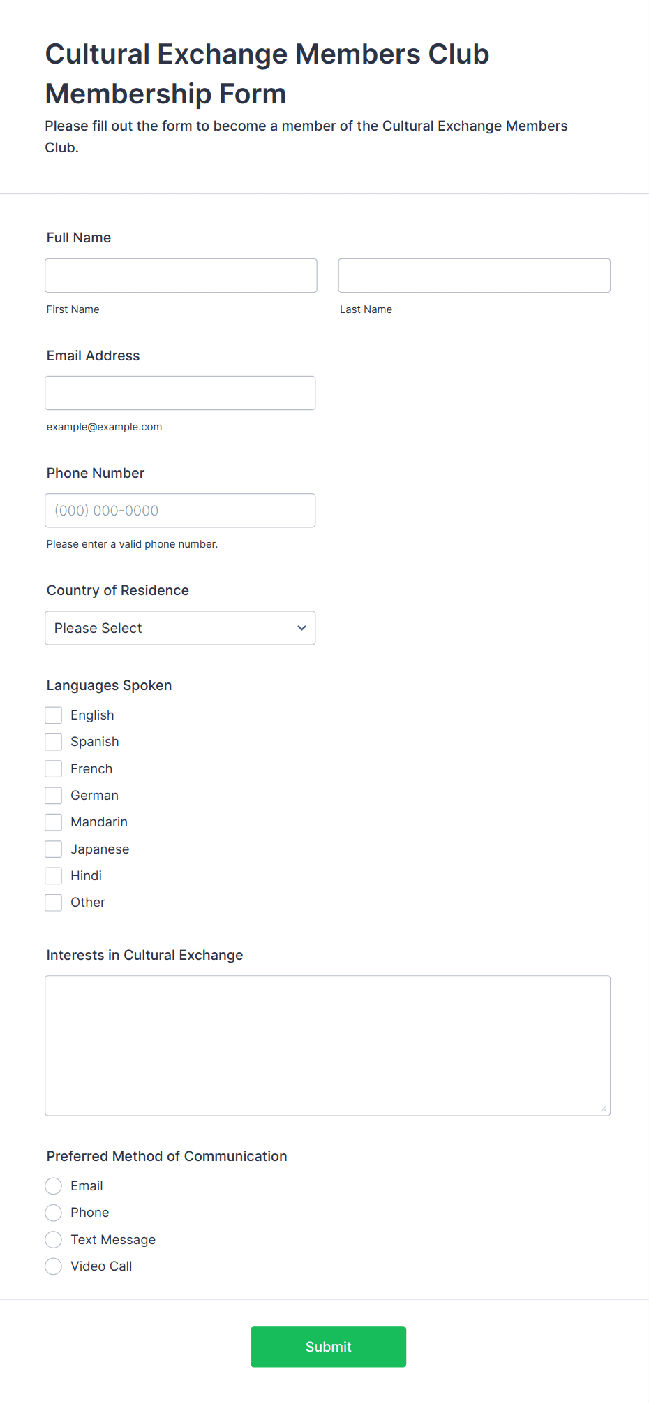
Task: Choose Phone as communication method
Action: pos(53,1213)
